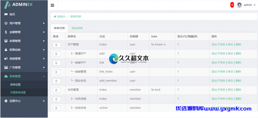Open the admin user dropdown caret
This screenshot has width=258, height=118.
point(255,5)
